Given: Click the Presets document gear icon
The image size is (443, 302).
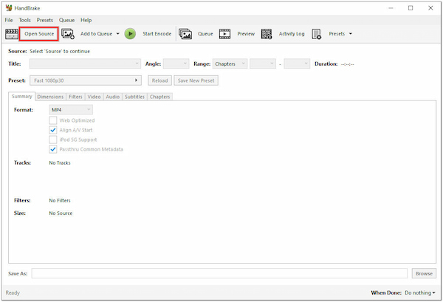Looking at the screenshot, I should click(x=317, y=34).
